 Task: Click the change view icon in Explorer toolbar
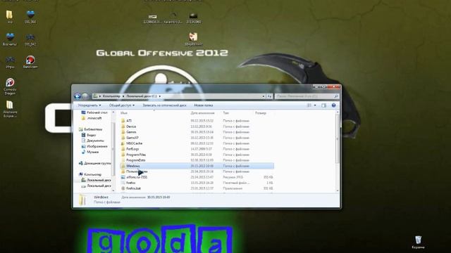click(309, 105)
